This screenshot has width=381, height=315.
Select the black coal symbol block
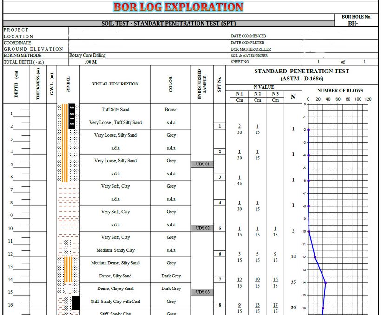(76, 303)
